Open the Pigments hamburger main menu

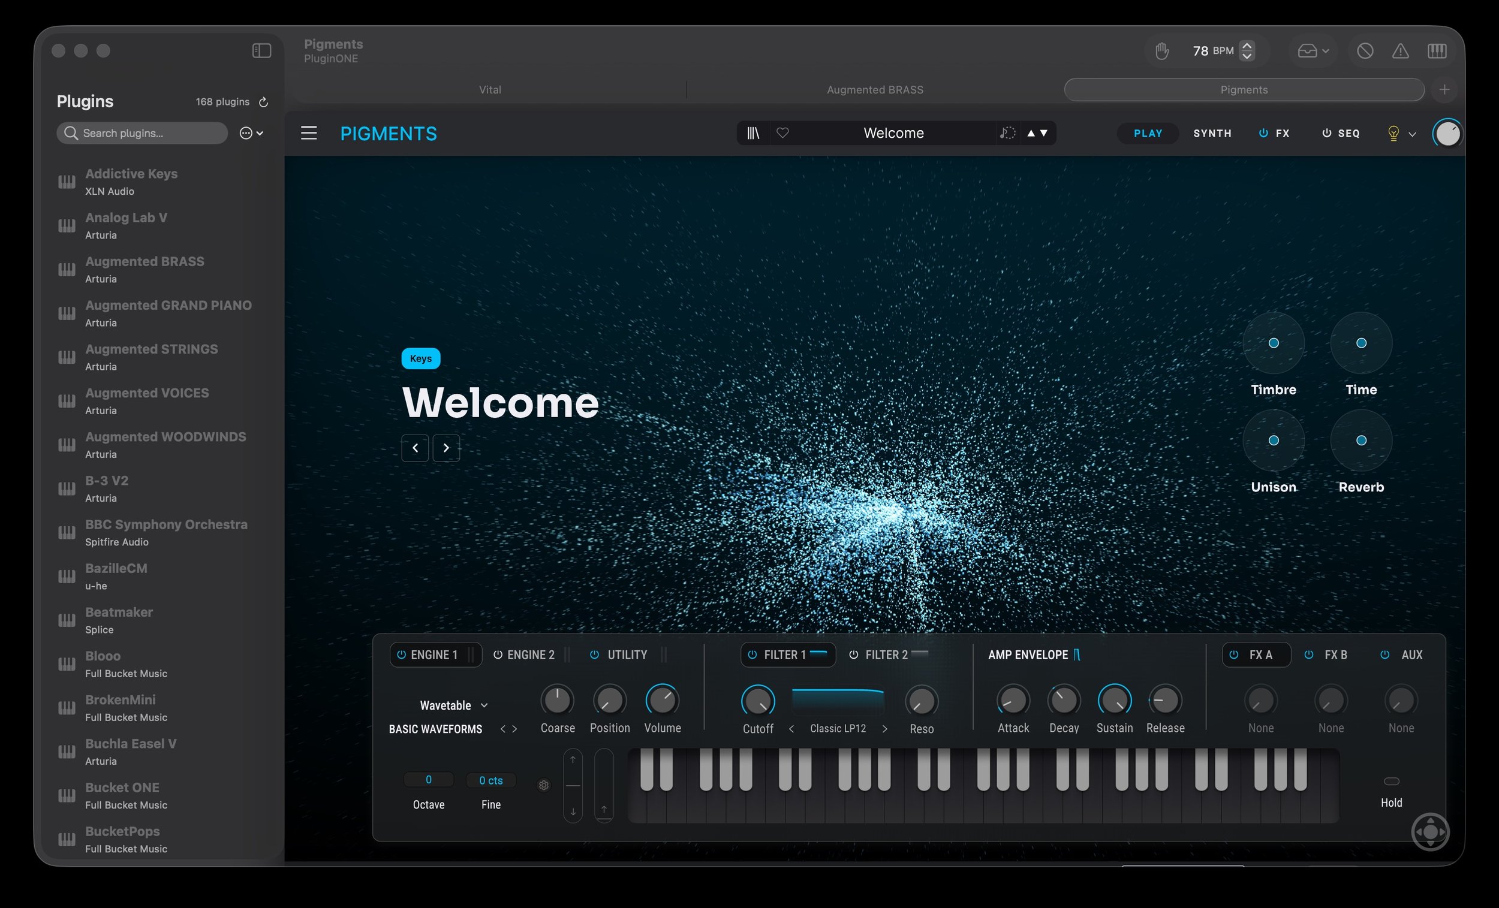[x=308, y=133]
